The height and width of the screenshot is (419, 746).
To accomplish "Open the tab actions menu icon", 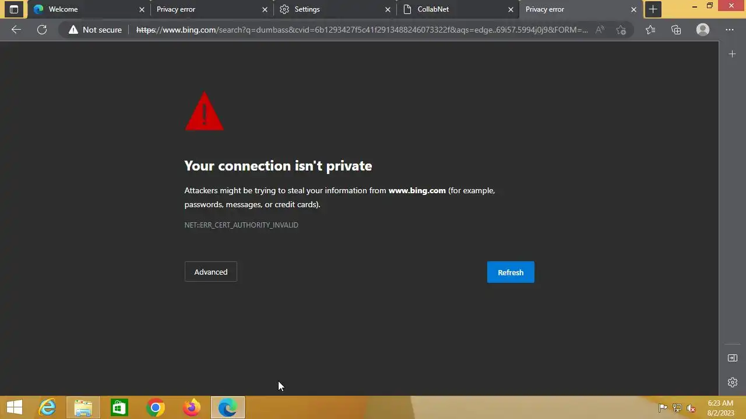I will (14, 9).
